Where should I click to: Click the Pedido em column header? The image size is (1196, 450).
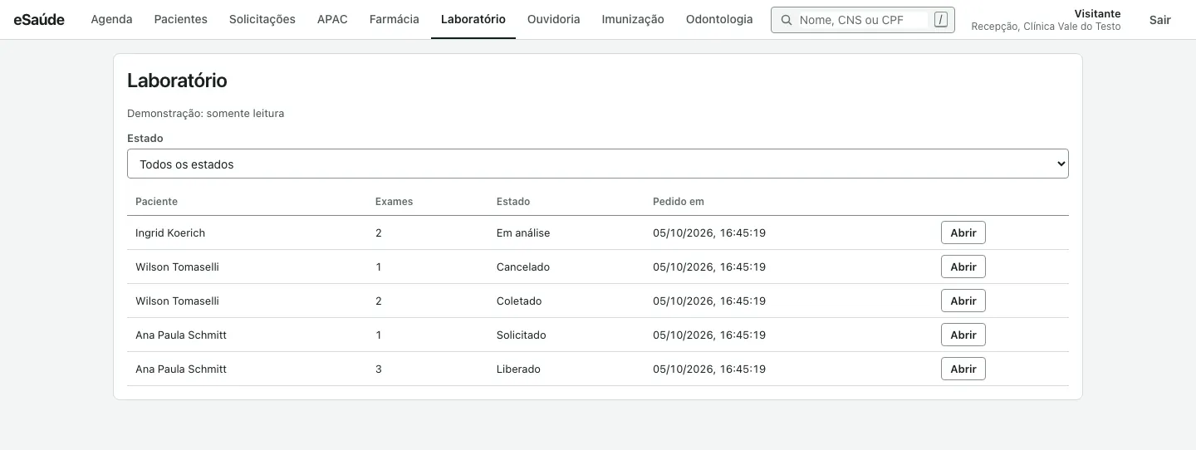pyautogui.click(x=679, y=202)
